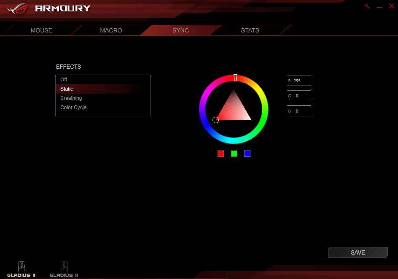Enable the Breathing lighting effect
The height and width of the screenshot is (279, 398).
pyautogui.click(x=71, y=98)
